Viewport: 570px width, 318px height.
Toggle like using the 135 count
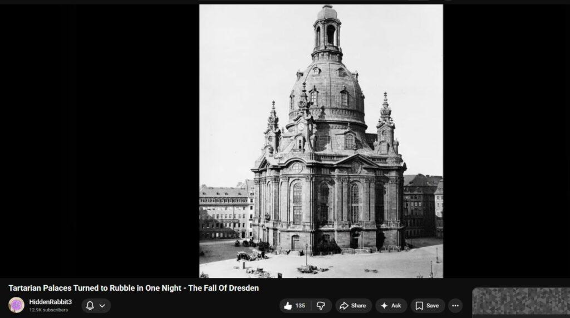click(x=300, y=306)
